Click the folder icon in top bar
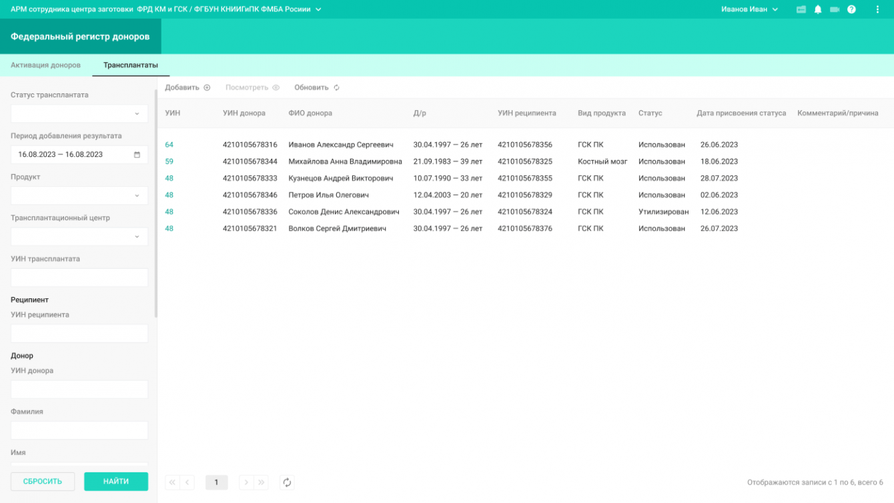 tap(801, 9)
